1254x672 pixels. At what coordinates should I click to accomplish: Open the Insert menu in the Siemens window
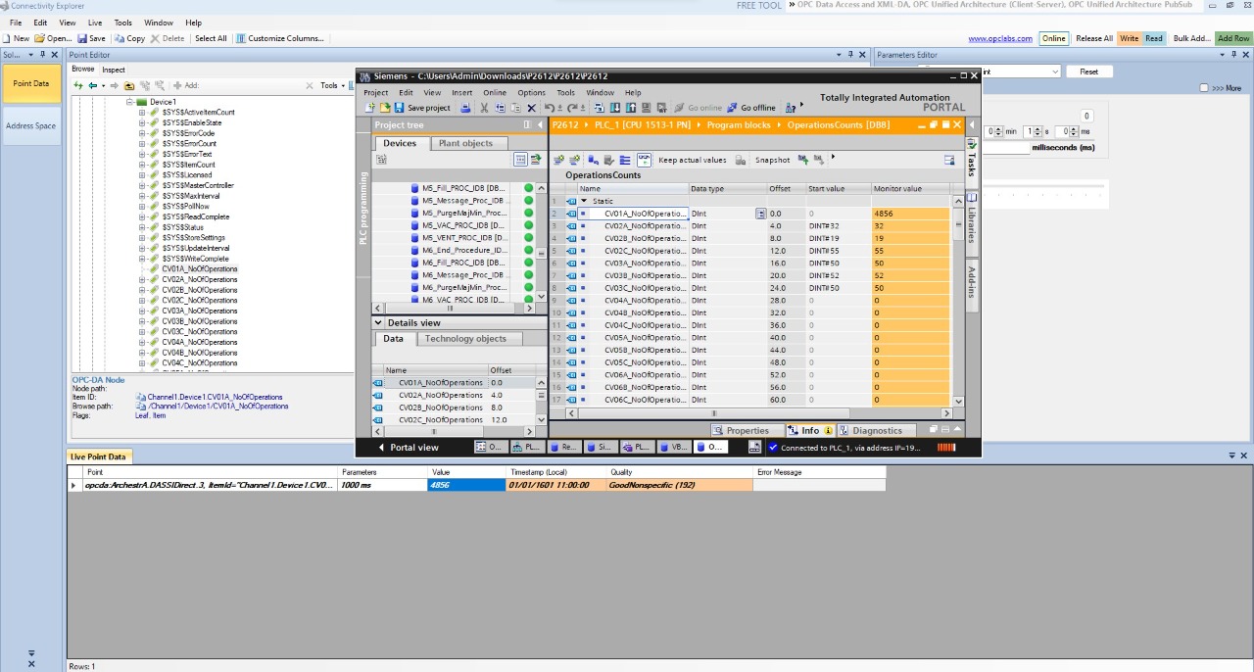pos(462,93)
